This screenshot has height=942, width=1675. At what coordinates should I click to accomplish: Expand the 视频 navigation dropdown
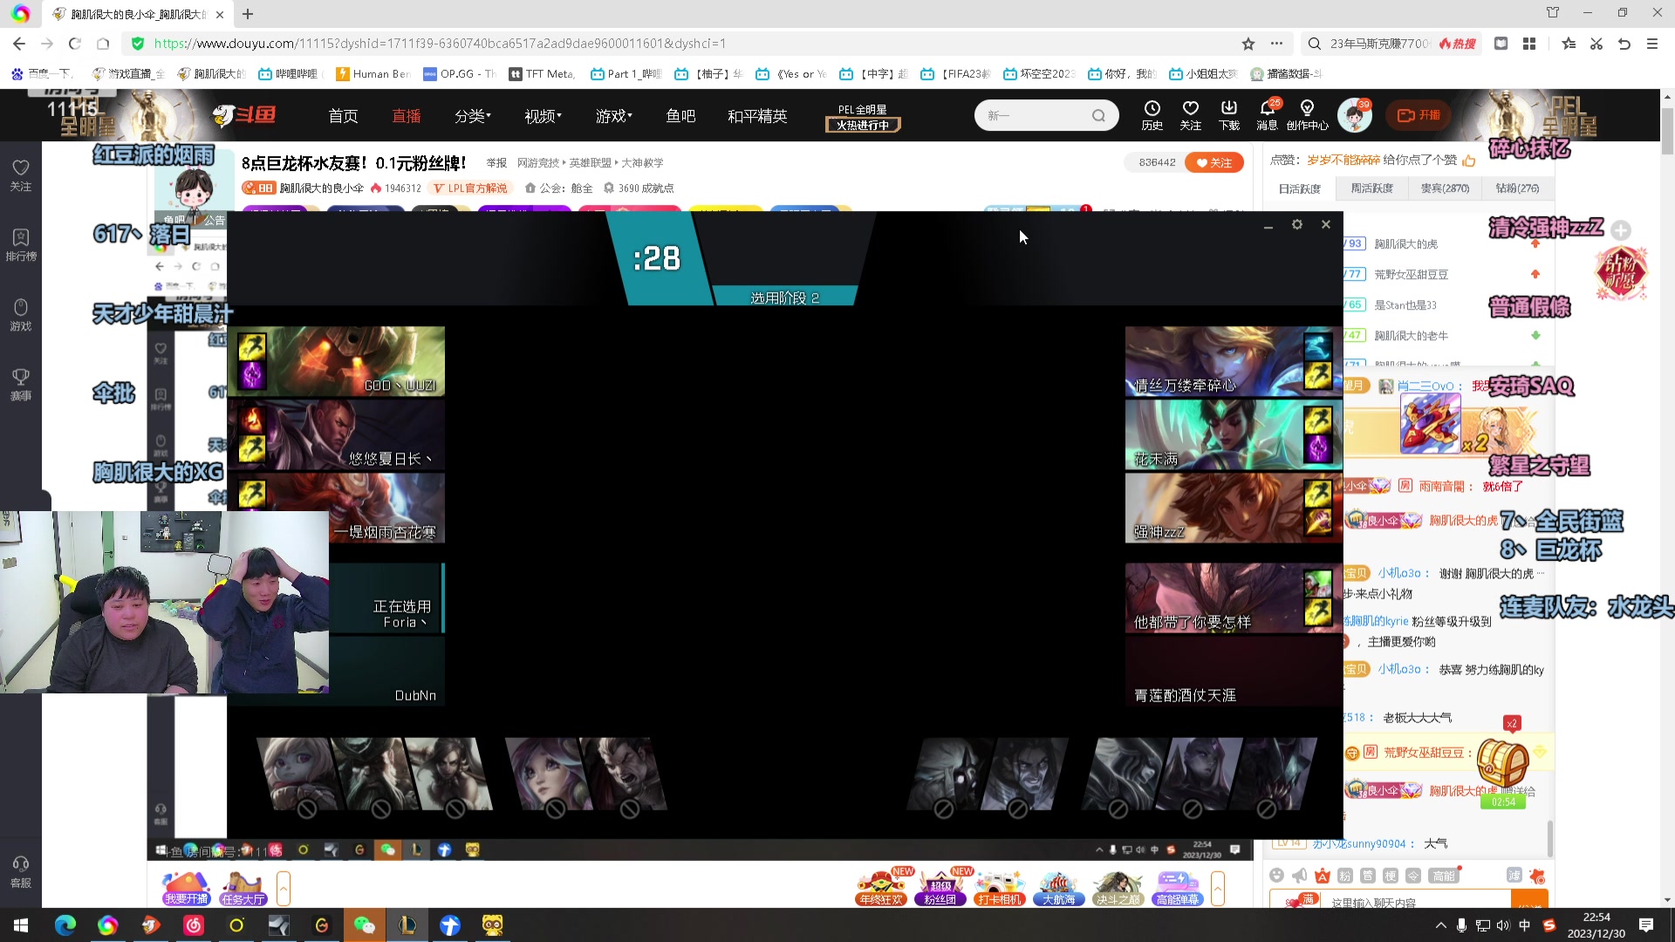click(543, 116)
